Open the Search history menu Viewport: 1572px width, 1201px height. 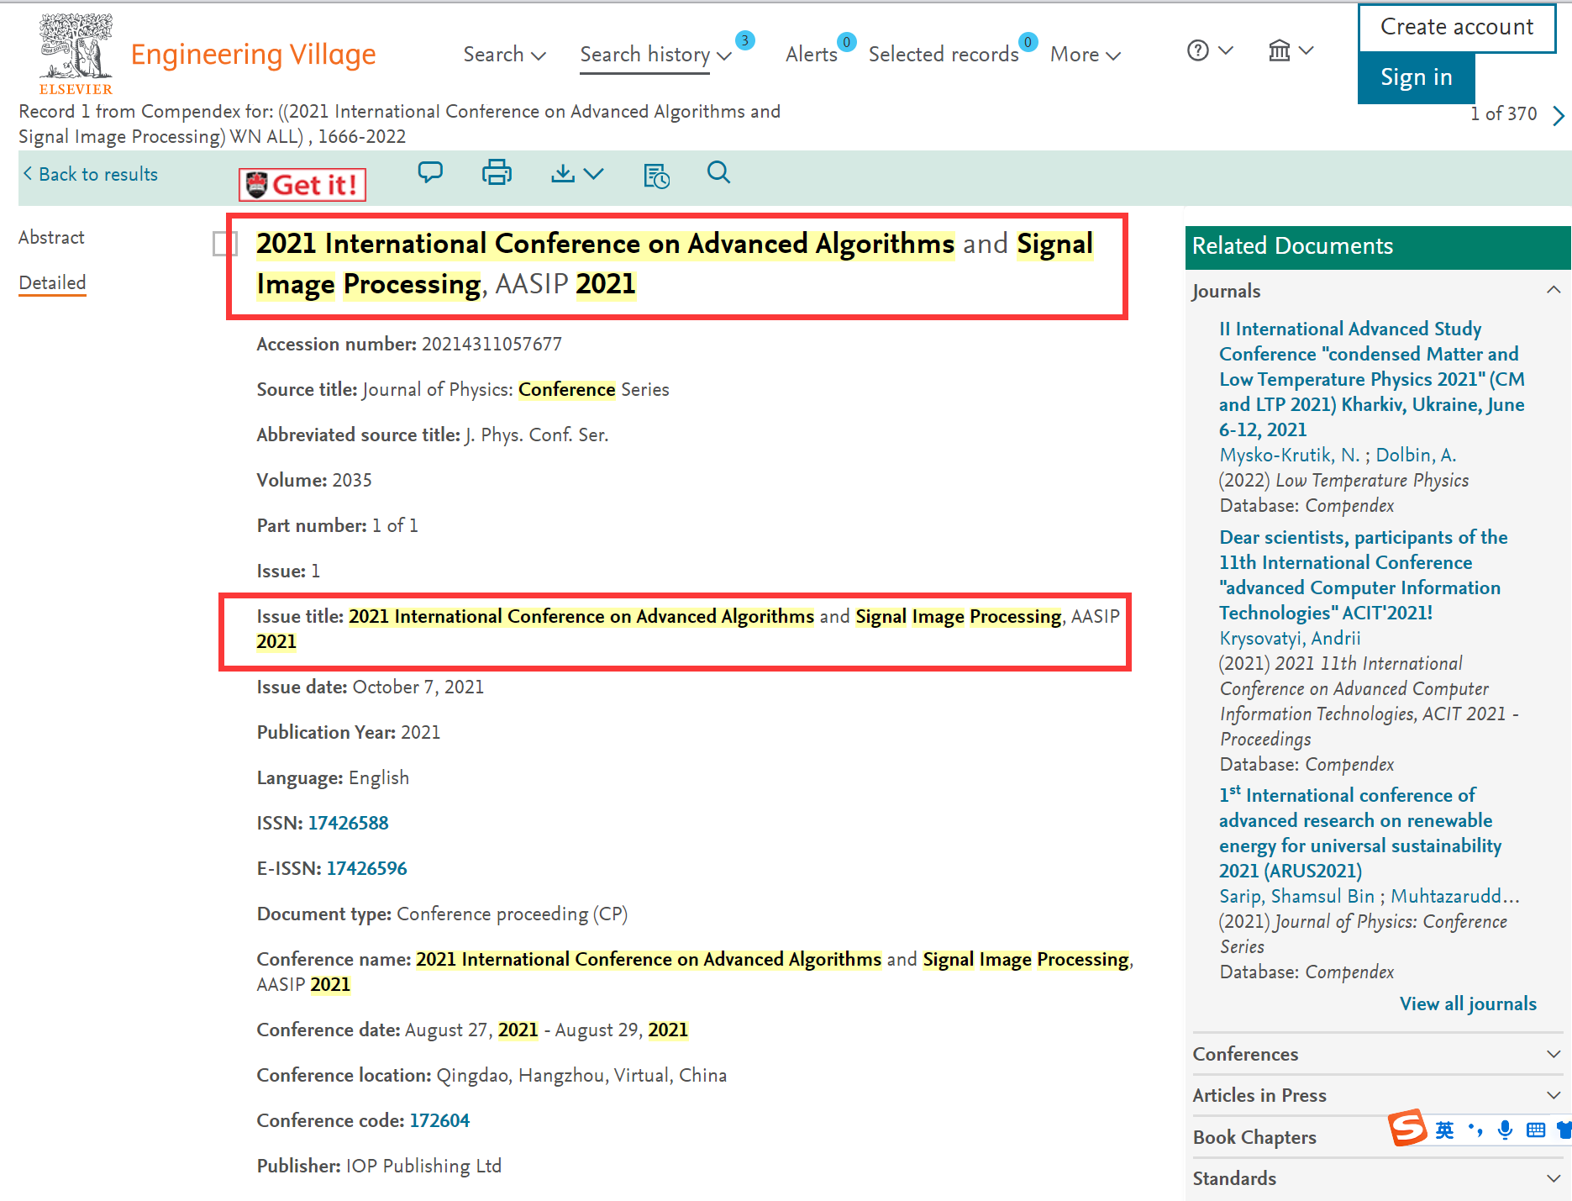[x=655, y=55]
